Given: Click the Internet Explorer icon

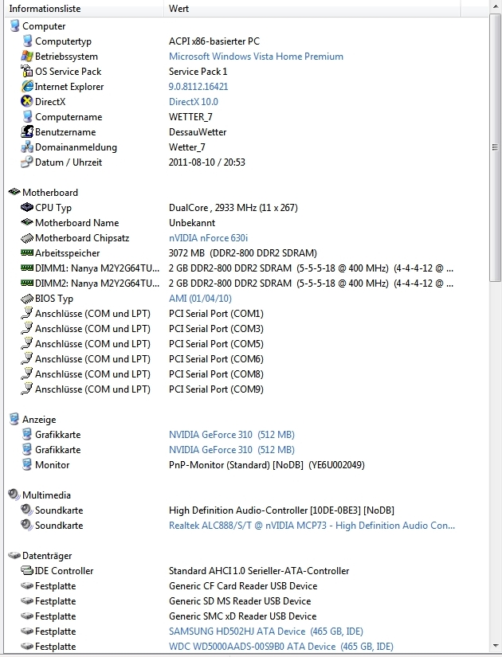Looking at the screenshot, I should 27,86.
